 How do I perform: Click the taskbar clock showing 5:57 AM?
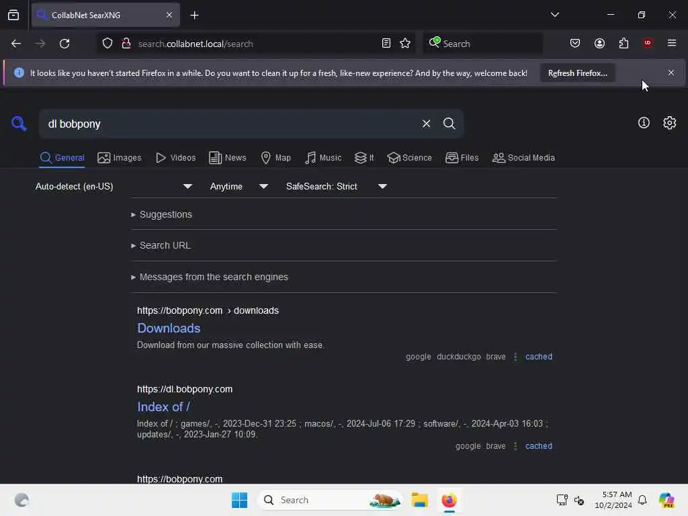click(x=613, y=500)
